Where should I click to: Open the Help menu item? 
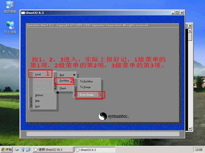[x=37, y=101]
